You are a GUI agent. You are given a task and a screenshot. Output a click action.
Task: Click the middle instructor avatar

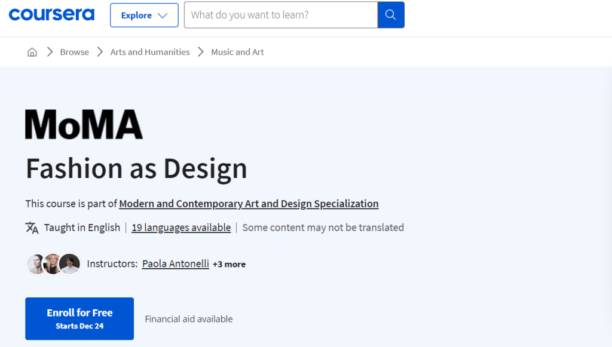pos(53,264)
